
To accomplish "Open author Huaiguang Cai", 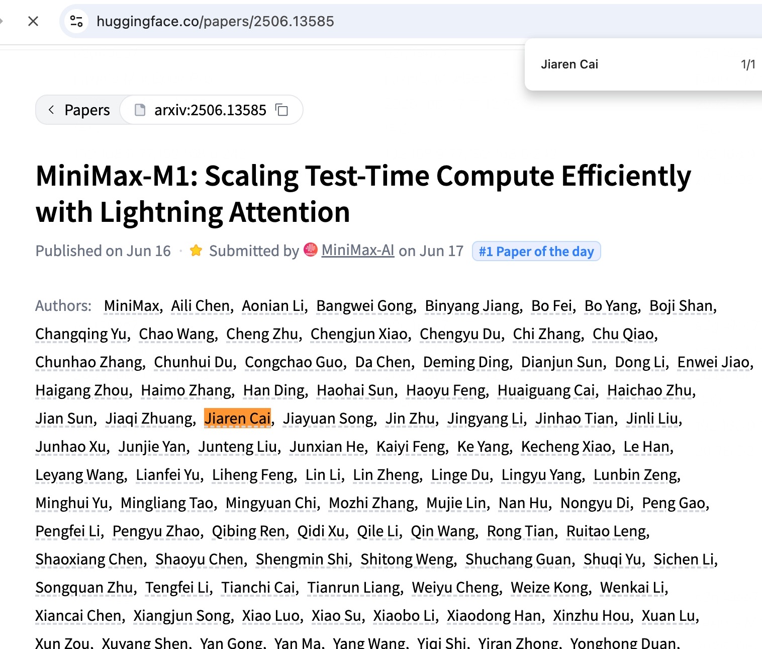I will (546, 390).
